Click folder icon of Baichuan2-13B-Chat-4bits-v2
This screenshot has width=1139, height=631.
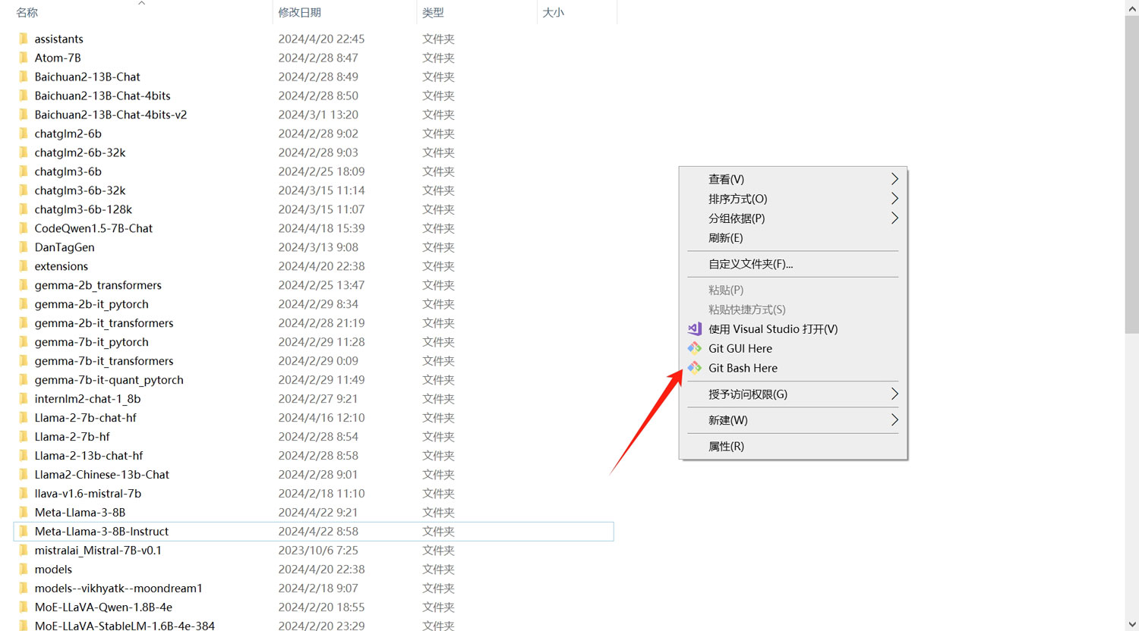24,115
